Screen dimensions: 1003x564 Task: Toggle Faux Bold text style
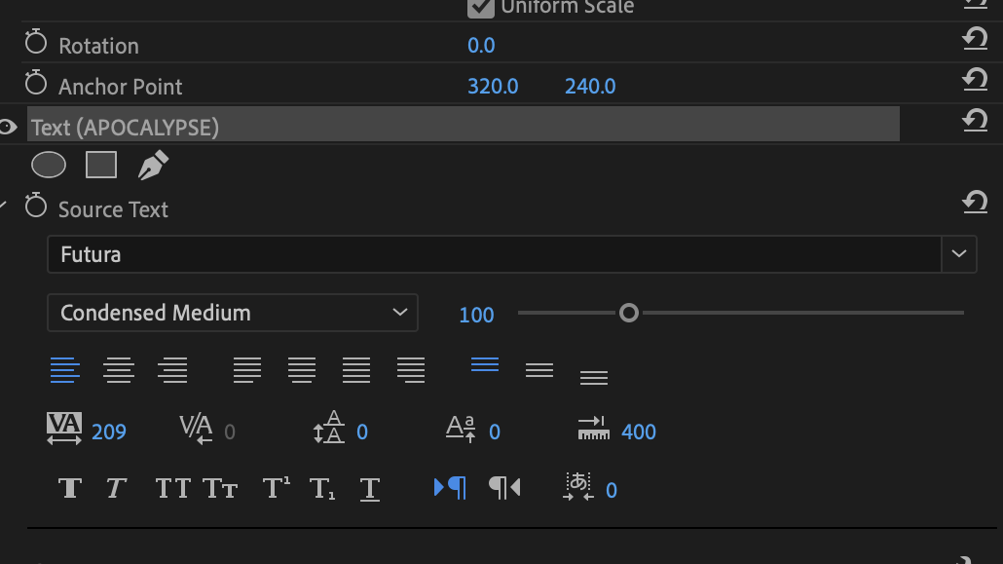click(69, 488)
